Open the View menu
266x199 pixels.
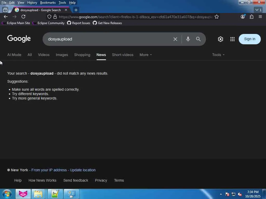pos(21,3)
